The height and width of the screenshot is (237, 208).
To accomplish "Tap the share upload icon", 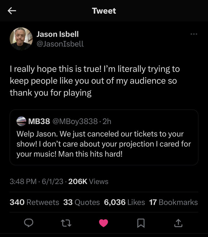I will (x=178, y=223).
